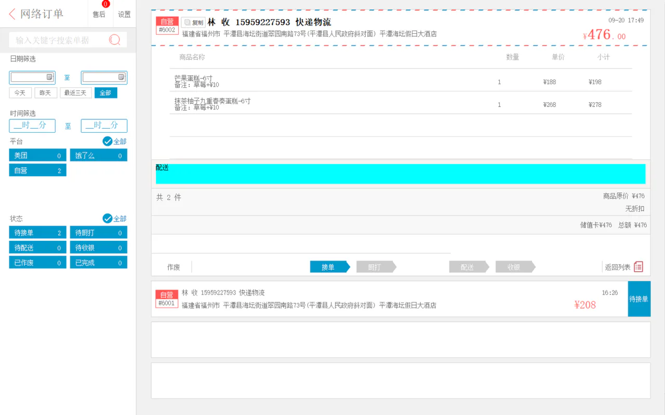Copy order info with 复制 button

tap(194, 22)
